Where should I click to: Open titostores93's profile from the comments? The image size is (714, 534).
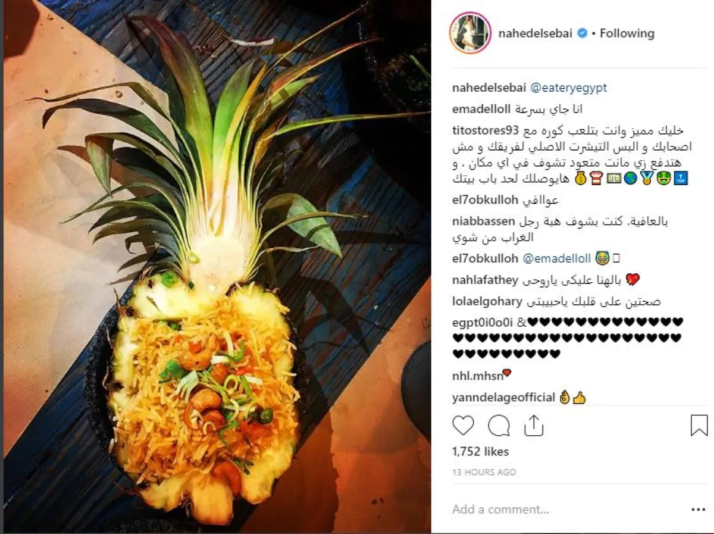[x=486, y=130]
